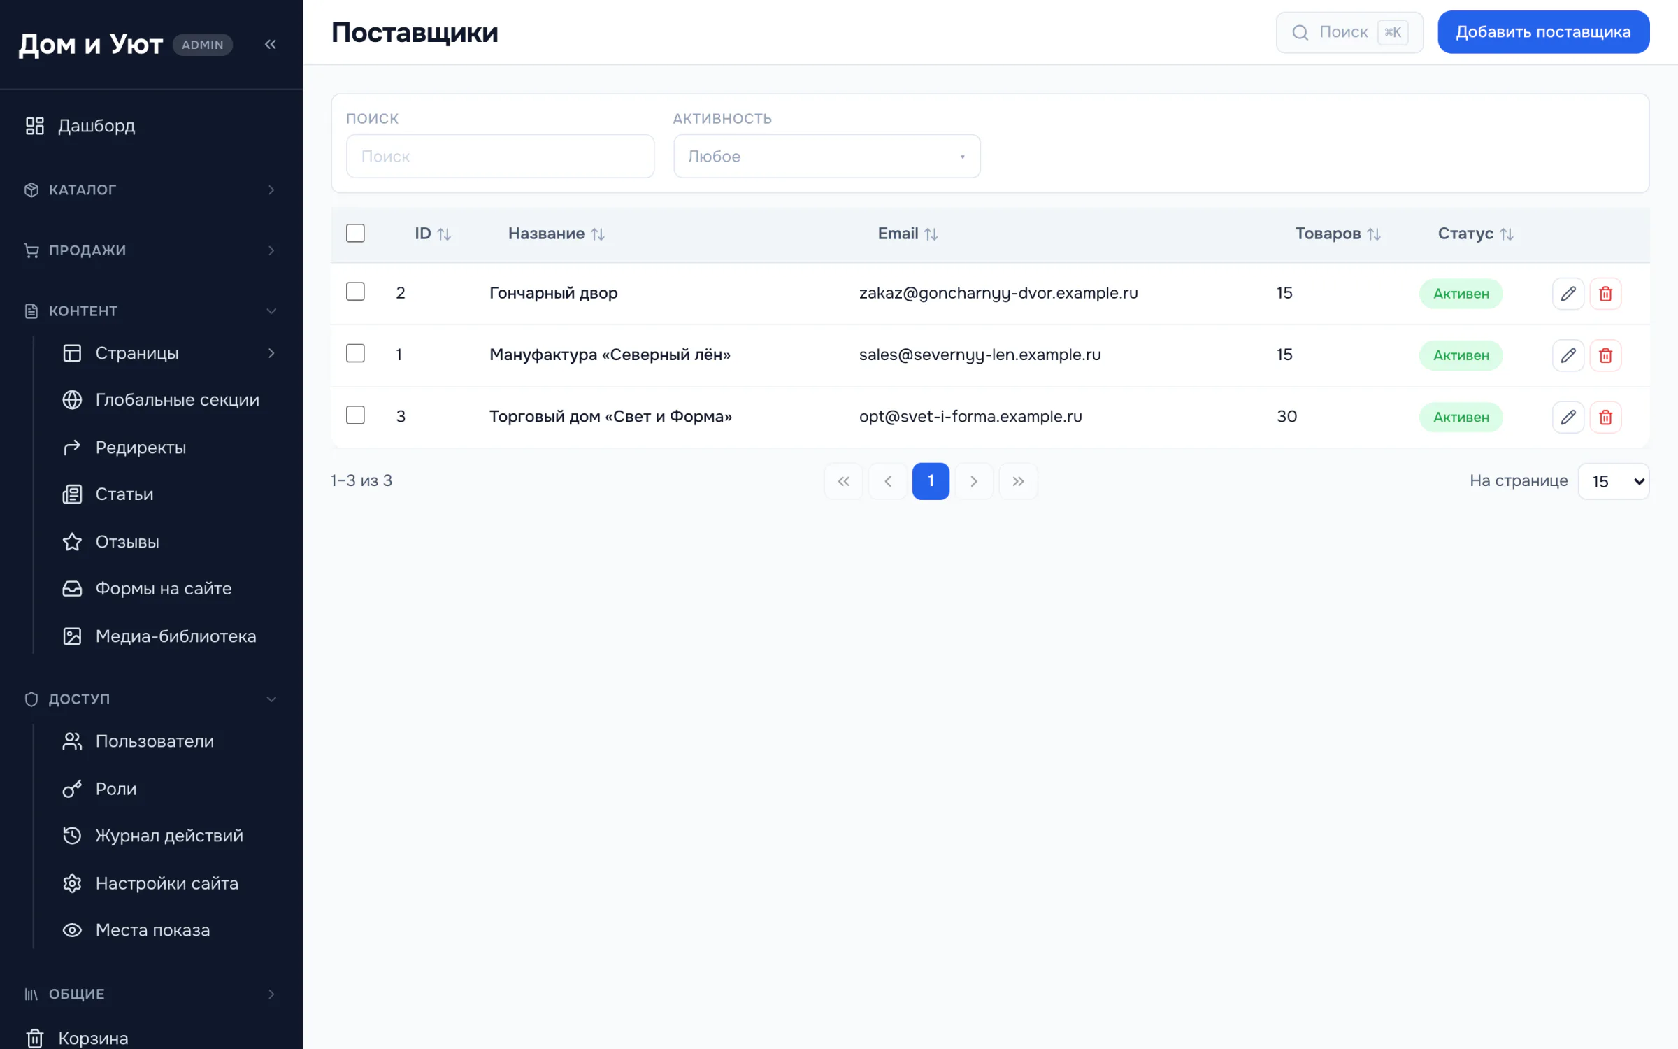Check the box for the Мануфактура «Северный лён» row
Viewport: 1678px width, 1049px height.
pyautogui.click(x=355, y=353)
